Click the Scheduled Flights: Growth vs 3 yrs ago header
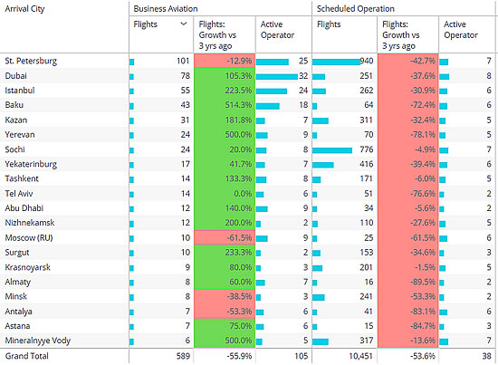The image size is (498, 365). 401,35
